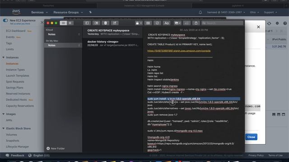Open the account menu in AWS header
Image resolution: width=289 pixels, height=162 pixels.
(x=226, y=12)
